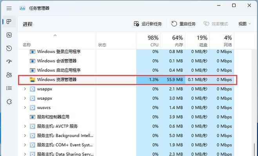Screen dimensions: 258x156
Task: Sort by the 网络 4% column header
Action: pyautogui.click(x=222, y=41)
